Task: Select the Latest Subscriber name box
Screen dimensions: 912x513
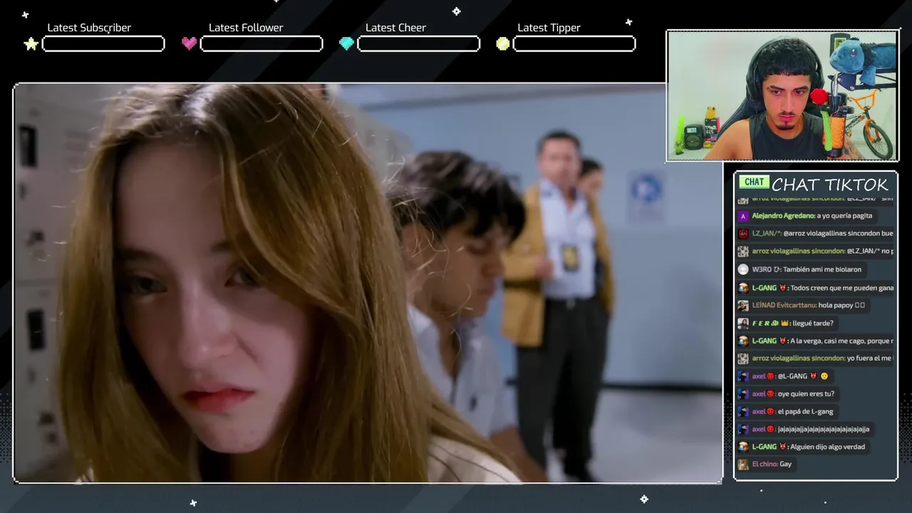Action: click(103, 44)
